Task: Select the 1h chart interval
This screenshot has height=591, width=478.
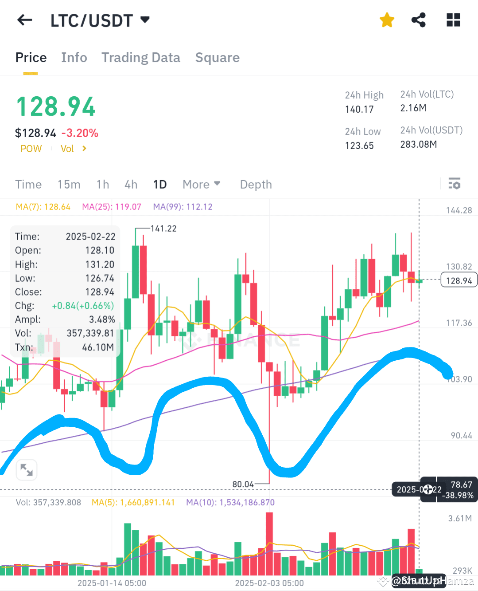Action: [103, 185]
